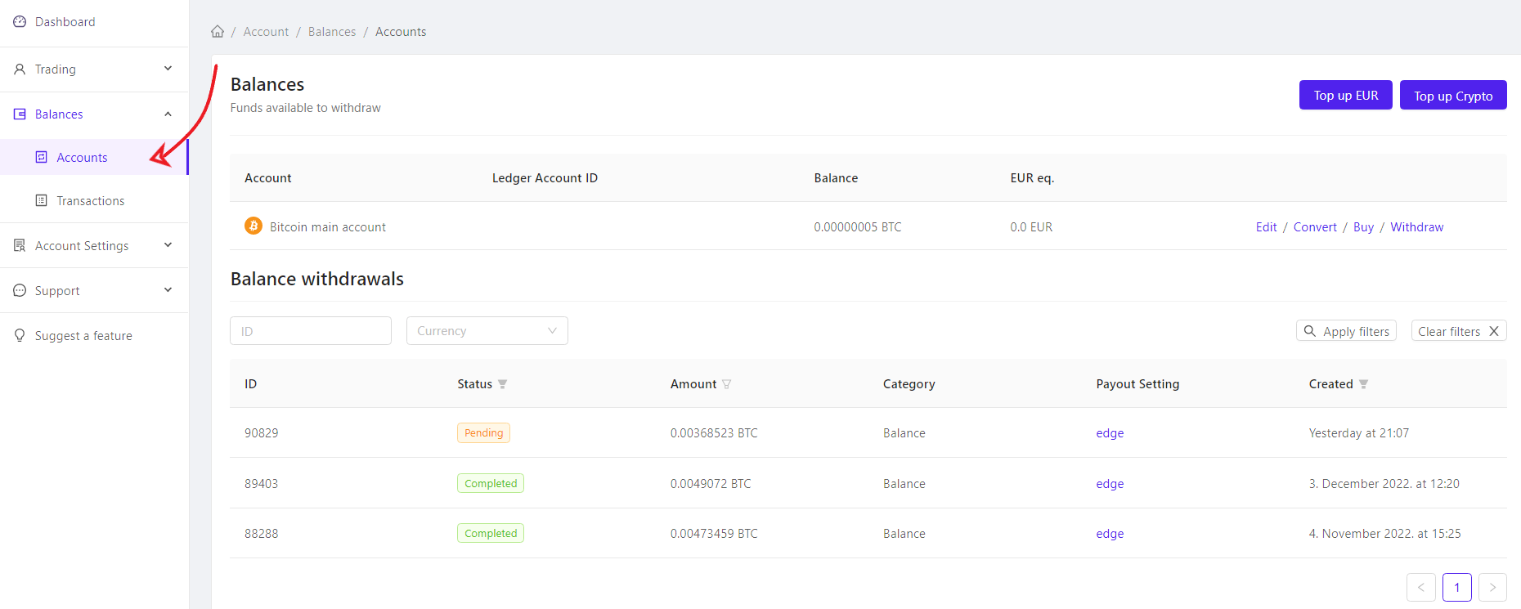
Task: Click 'Yesterday at 21:07' created date
Action: click(1359, 433)
